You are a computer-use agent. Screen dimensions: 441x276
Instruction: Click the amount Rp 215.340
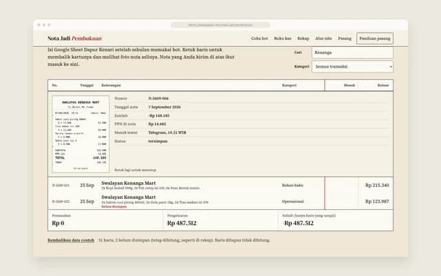pyautogui.click(x=377, y=186)
